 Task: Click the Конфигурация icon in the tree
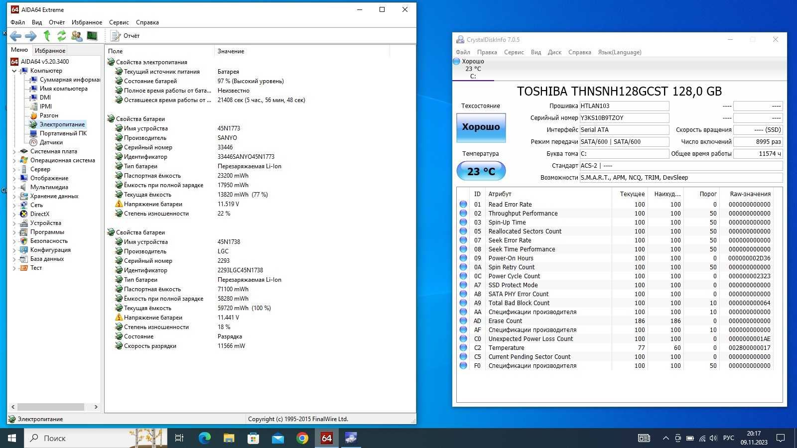pyautogui.click(x=23, y=250)
